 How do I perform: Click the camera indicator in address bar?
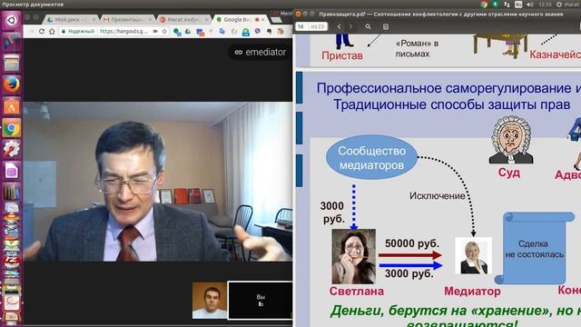[155, 32]
